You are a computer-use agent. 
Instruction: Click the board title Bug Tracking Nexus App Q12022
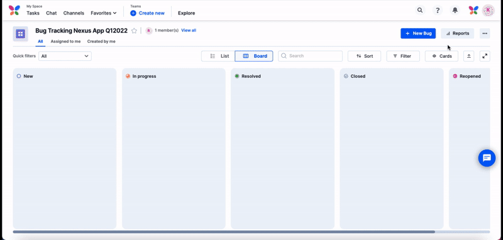coord(82,31)
